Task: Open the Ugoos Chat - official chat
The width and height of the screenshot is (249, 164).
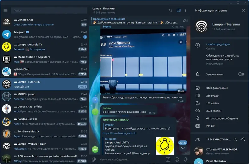Action: [45, 109]
